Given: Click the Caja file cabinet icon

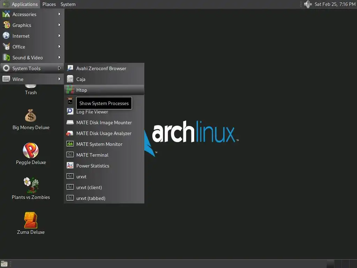Looking at the screenshot, I should (70, 79).
